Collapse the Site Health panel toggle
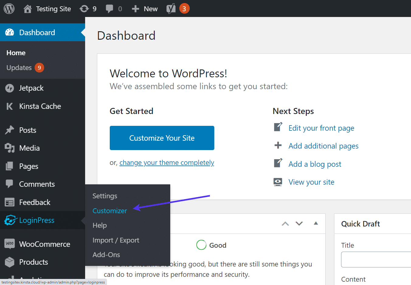This screenshot has width=411, height=285. (316, 223)
